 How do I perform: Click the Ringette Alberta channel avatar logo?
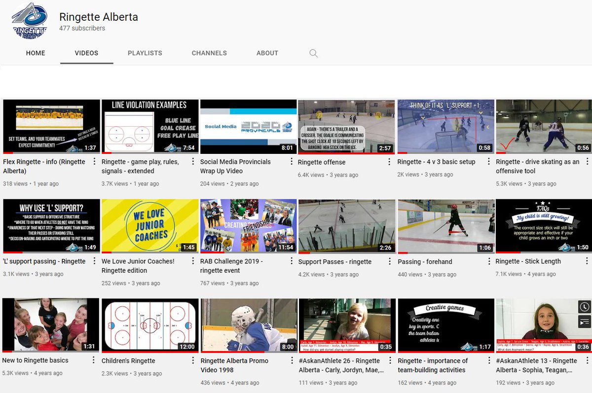30,21
